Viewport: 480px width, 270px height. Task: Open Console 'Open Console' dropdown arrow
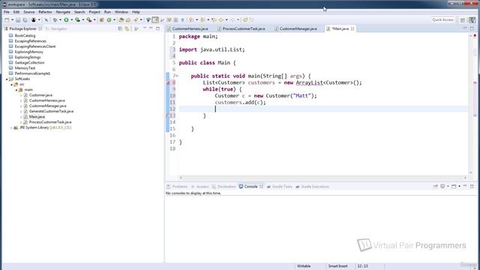click(x=459, y=186)
